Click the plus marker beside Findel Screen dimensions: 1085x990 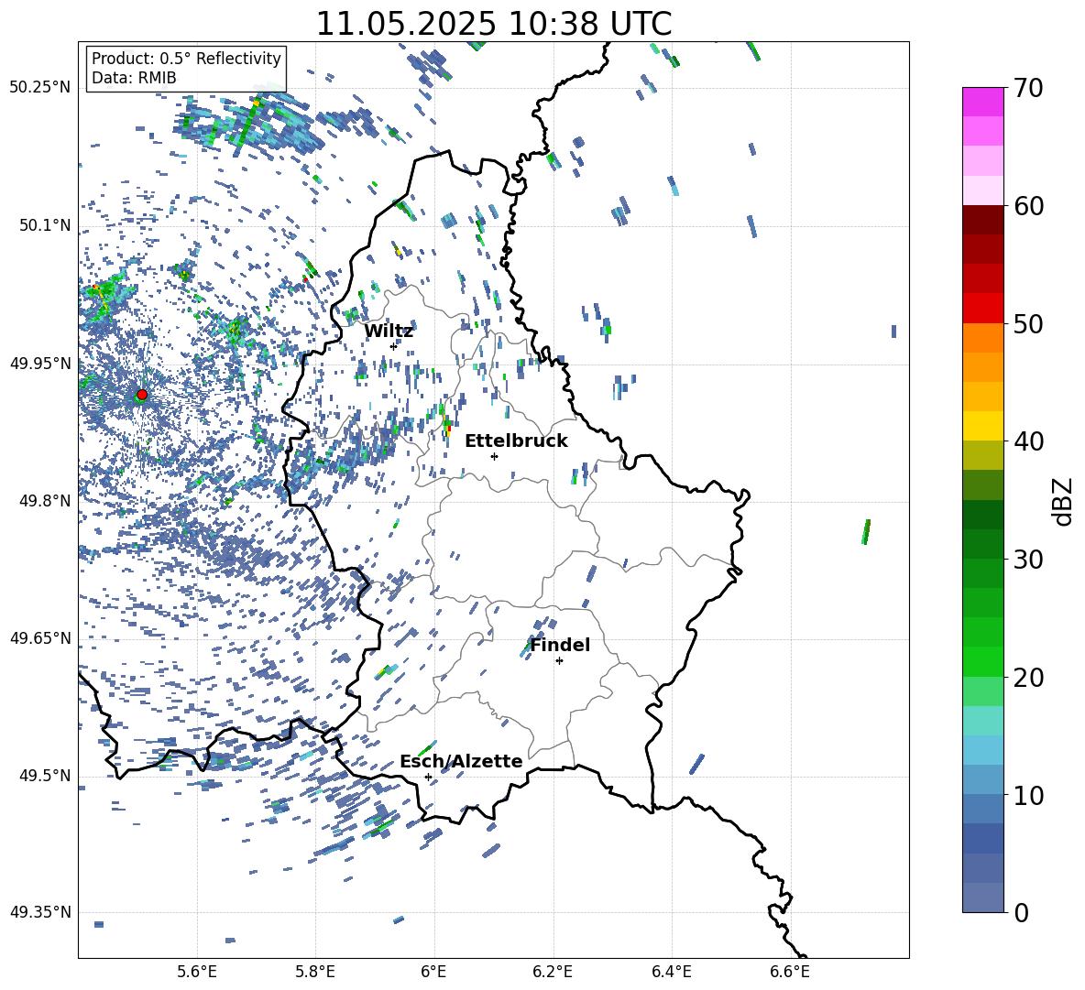559,661
